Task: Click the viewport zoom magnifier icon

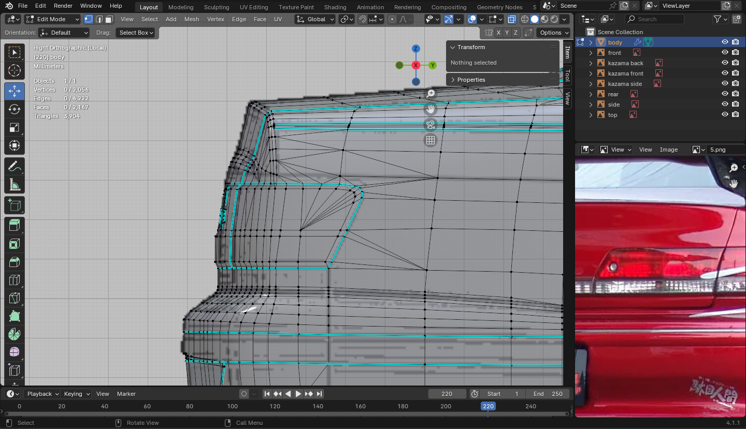Action: click(431, 94)
